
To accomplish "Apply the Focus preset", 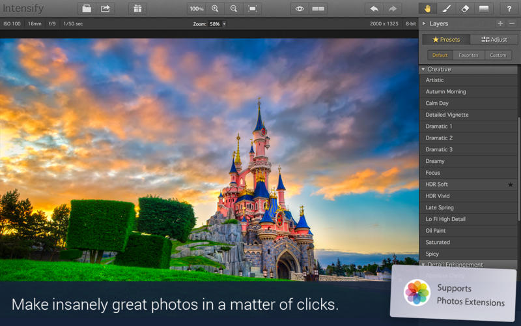I will coord(468,173).
